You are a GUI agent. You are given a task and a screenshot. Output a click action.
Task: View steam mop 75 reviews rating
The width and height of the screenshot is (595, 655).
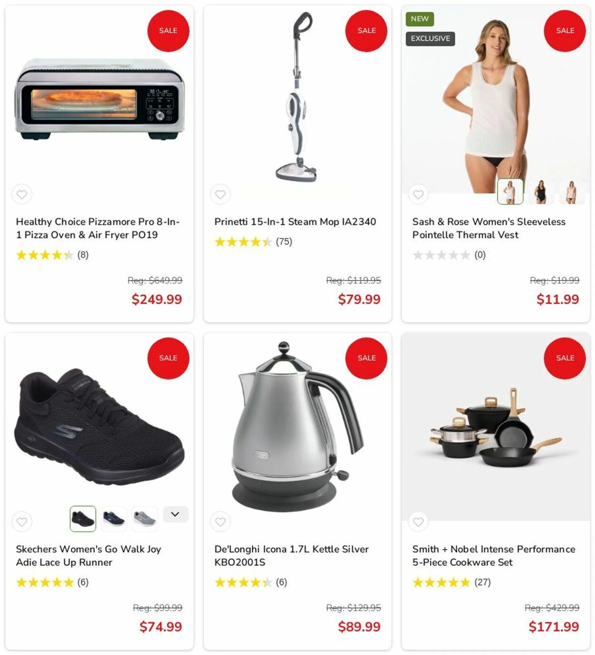253,242
